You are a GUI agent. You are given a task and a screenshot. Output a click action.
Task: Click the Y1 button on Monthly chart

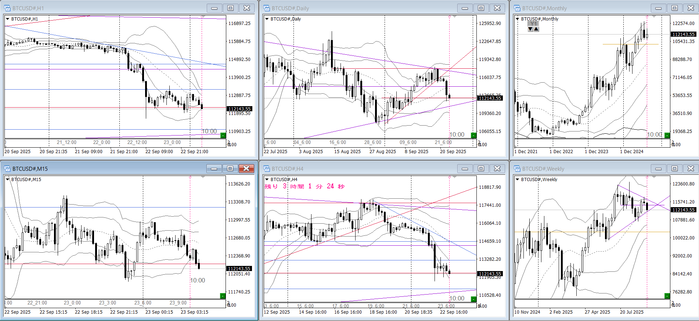(533, 24)
